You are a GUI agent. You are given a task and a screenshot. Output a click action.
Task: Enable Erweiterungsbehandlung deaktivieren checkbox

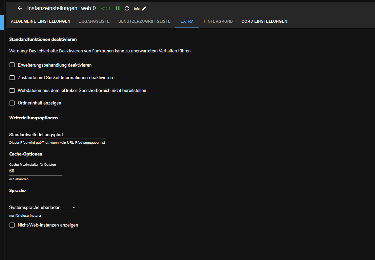(x=12, y=65)
